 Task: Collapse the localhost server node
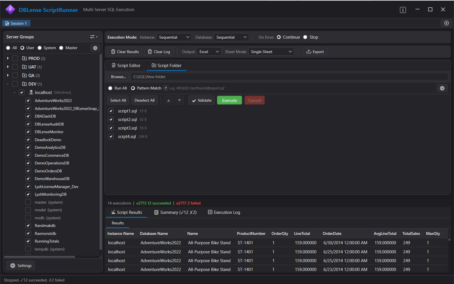click(14, 93)
